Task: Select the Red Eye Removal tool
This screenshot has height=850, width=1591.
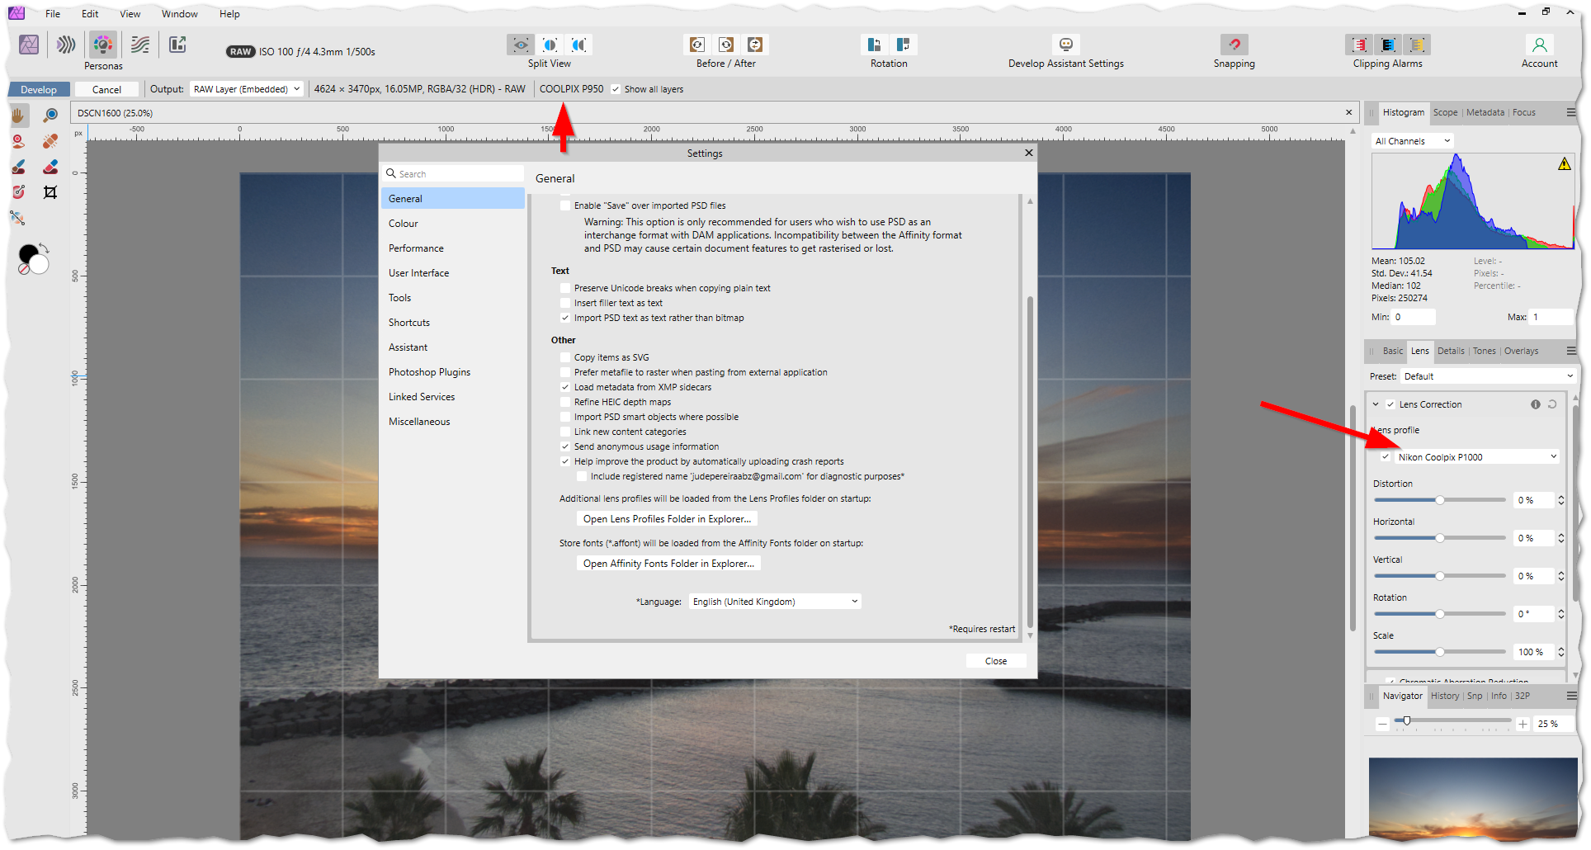Action: click(19, 141)
